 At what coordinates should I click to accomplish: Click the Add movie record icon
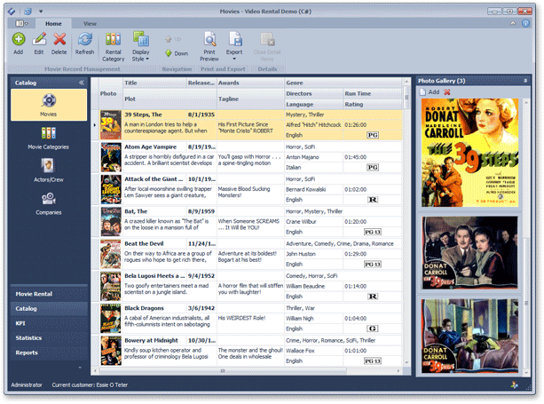18,43
